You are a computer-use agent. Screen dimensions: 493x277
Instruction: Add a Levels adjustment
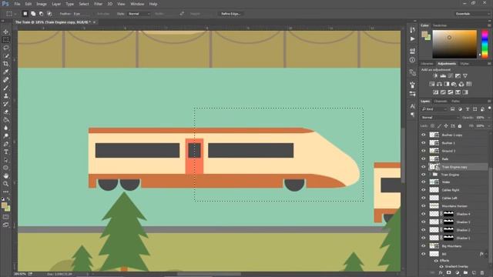(x=443, y=75)
